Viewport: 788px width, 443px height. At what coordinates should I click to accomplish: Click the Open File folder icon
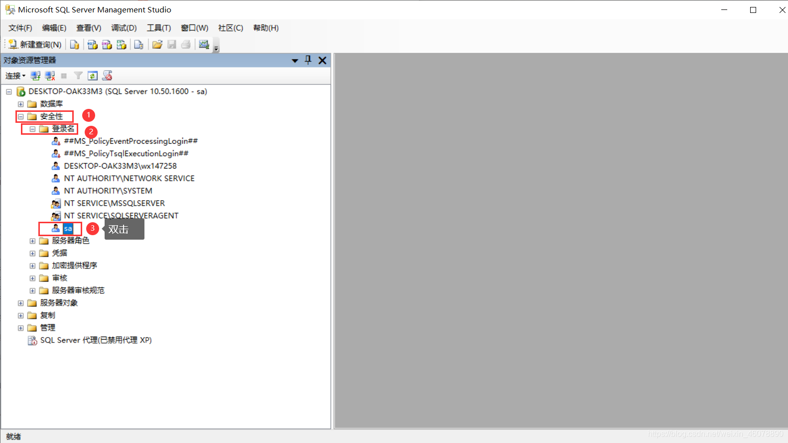[x=157, y=45]
